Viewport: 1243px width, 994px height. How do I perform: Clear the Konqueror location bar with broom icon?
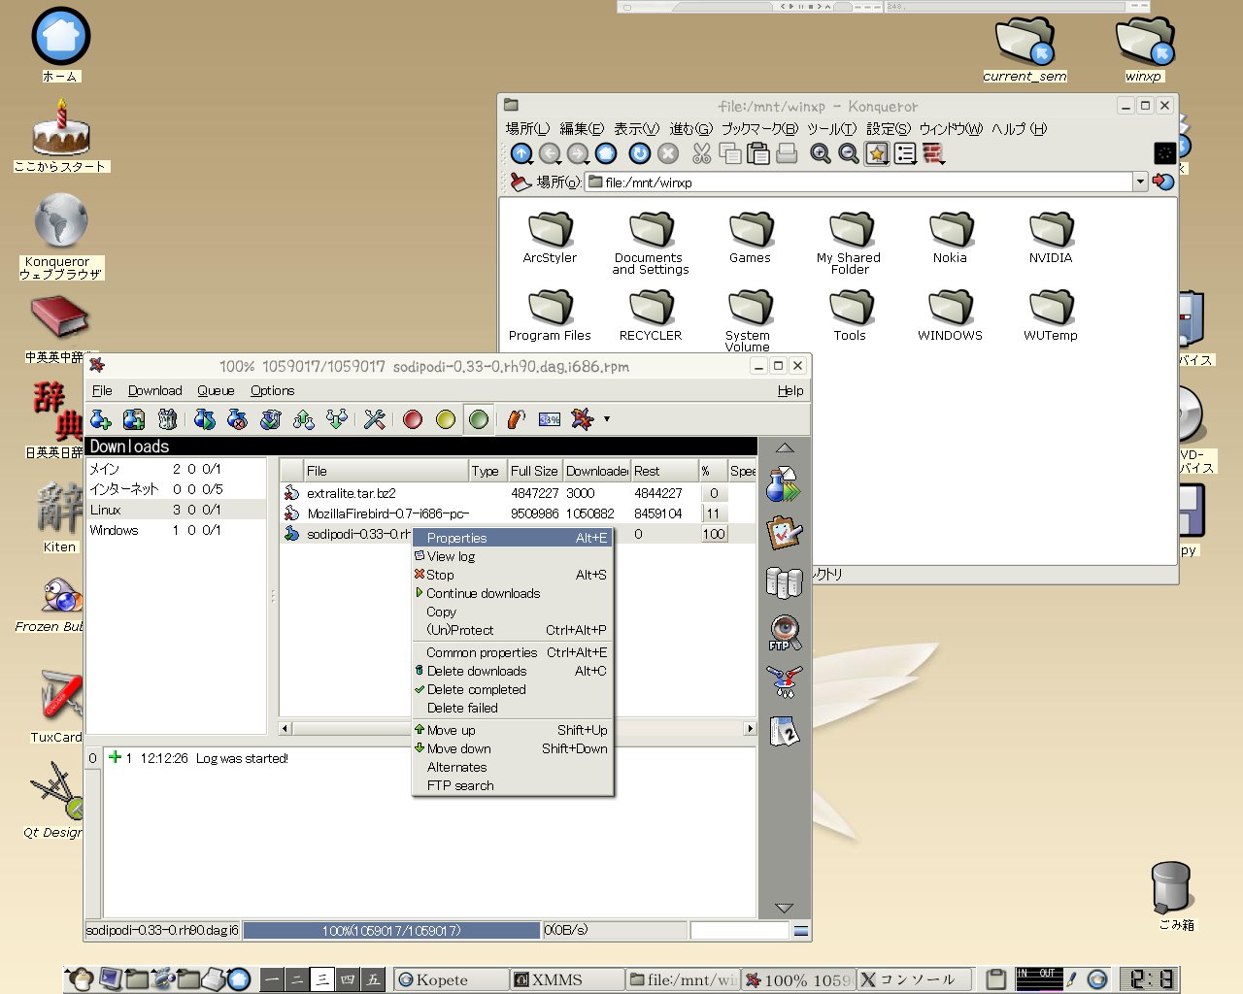(521, 182)
